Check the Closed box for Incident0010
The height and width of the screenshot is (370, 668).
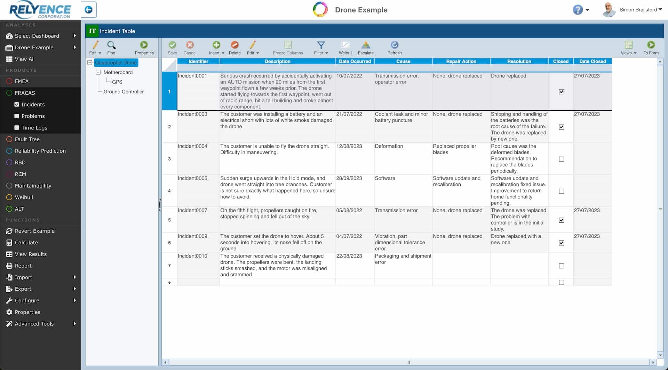(561, 266)
